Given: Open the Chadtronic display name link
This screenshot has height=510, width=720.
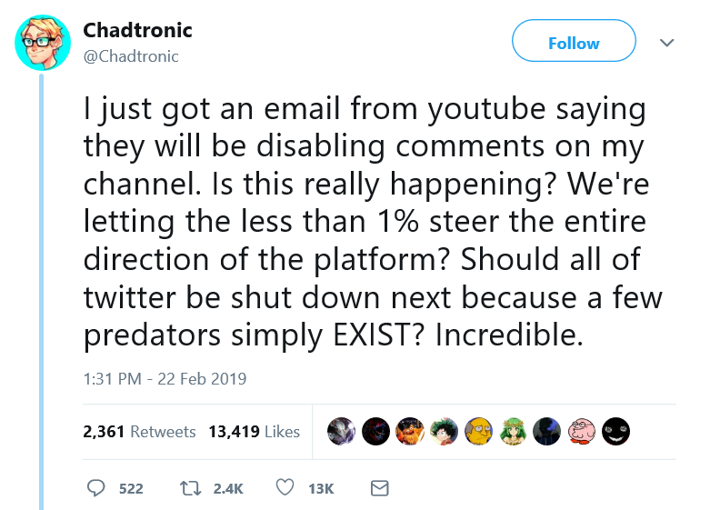Looking at the screenshot, I should click(137, 30).
